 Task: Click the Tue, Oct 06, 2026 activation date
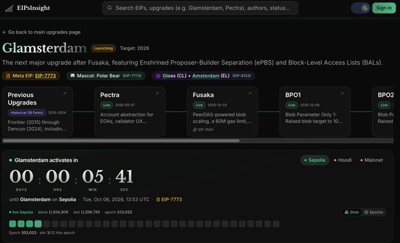[116, 200]
